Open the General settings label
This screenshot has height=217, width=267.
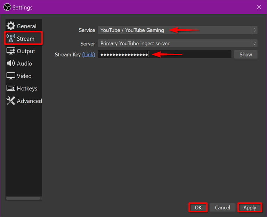point(26,26)
